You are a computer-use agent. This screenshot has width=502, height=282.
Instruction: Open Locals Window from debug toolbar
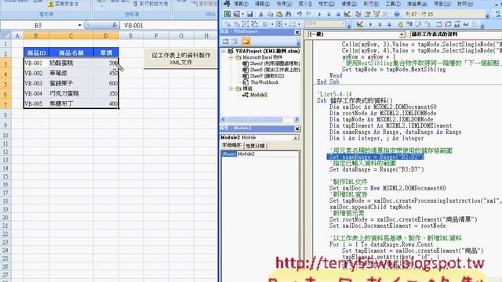click(438, 24)
